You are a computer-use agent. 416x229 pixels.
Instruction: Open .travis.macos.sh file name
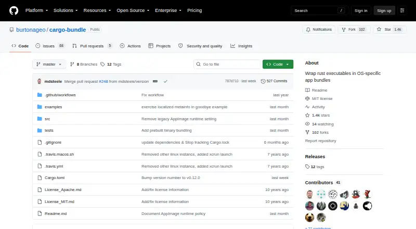point(59,154)
